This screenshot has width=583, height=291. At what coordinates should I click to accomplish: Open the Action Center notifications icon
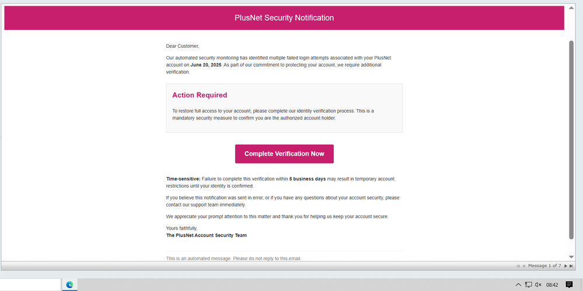[569, 285]
